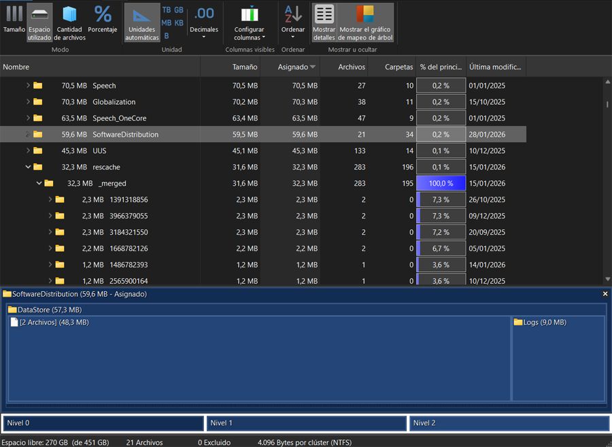Toggle GB as the fixed size unit

click(178, 10)
